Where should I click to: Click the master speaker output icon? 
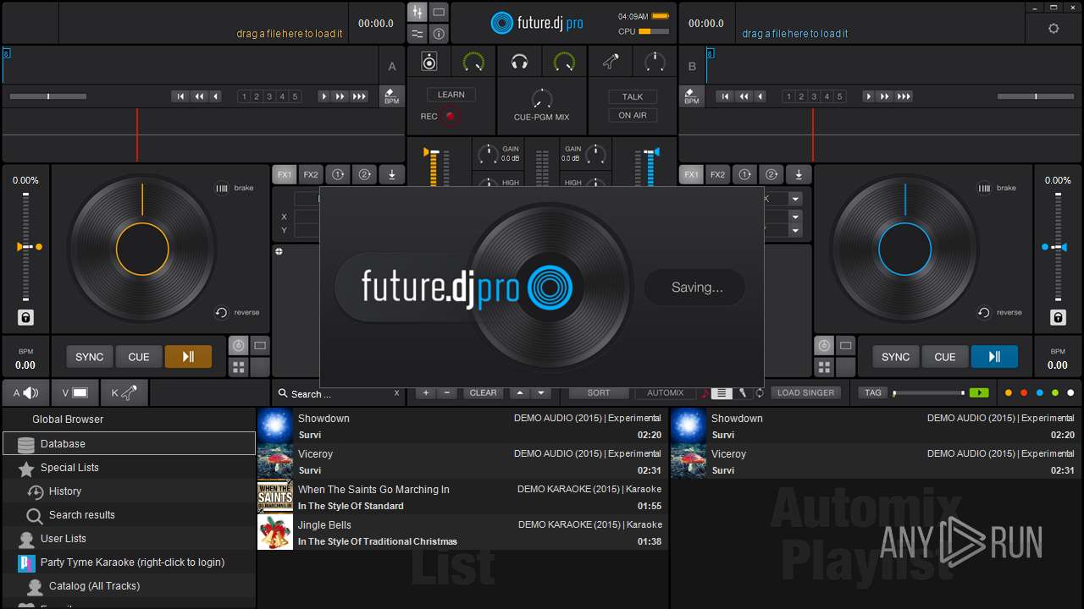click(429, 62)
